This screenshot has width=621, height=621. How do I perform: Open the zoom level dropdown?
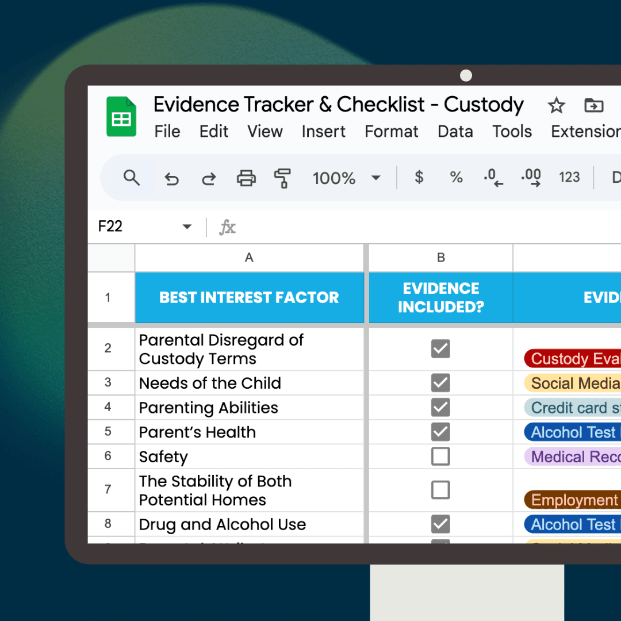pyautogui.click(x=375, y=178)
